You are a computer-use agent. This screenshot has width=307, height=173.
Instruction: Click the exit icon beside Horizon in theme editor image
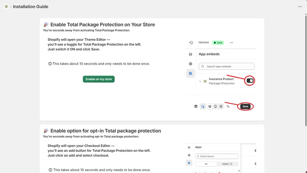191,43
